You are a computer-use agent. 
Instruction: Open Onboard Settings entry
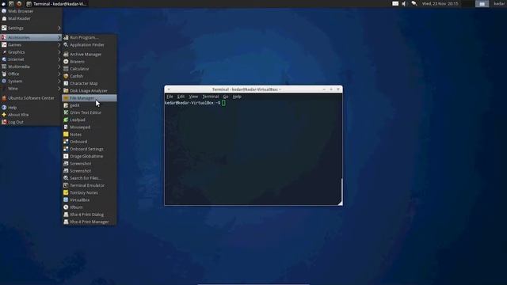(x=90, y=149)
